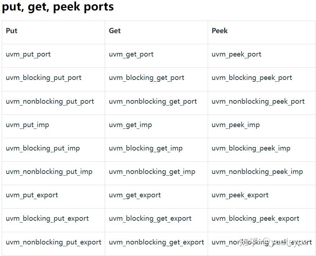Click the uvm_peek_imp cell

click(235, 125)
